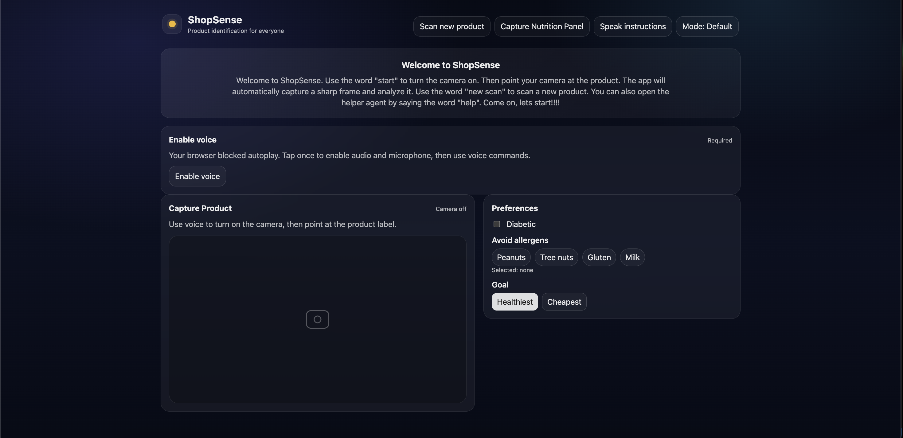Select the Cheapest goal option

(564, 302)
